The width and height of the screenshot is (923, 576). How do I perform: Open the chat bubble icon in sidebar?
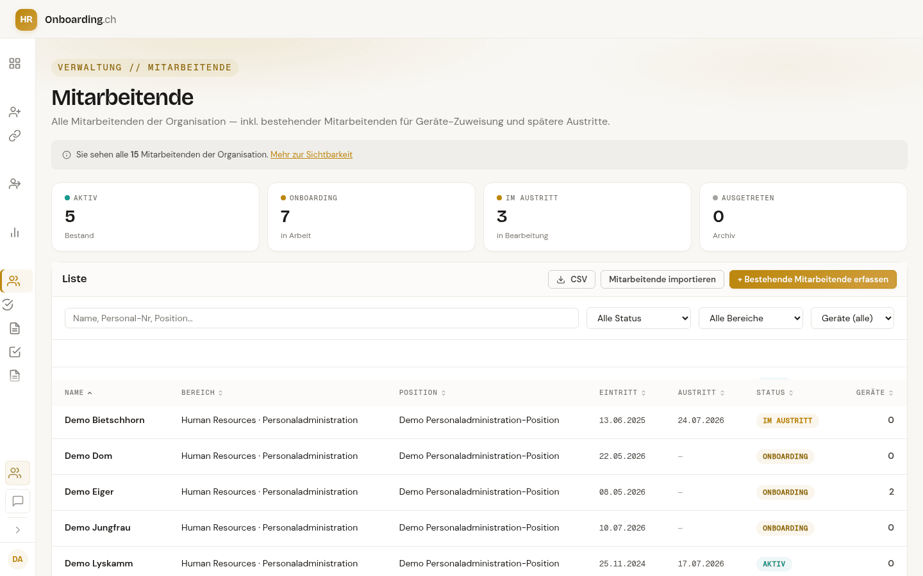pos(17,501)
